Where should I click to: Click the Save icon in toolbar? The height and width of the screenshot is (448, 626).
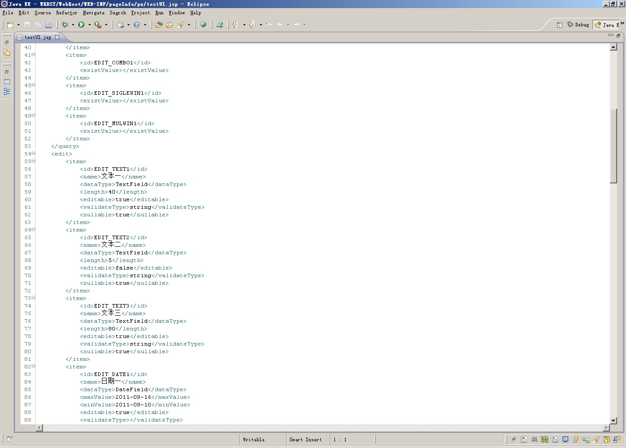click(27, 25)
